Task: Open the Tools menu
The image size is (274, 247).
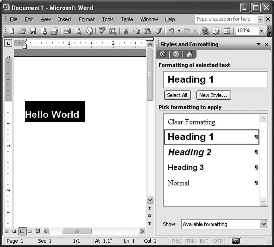Action: pyautogui.click(x=108, y=19)
